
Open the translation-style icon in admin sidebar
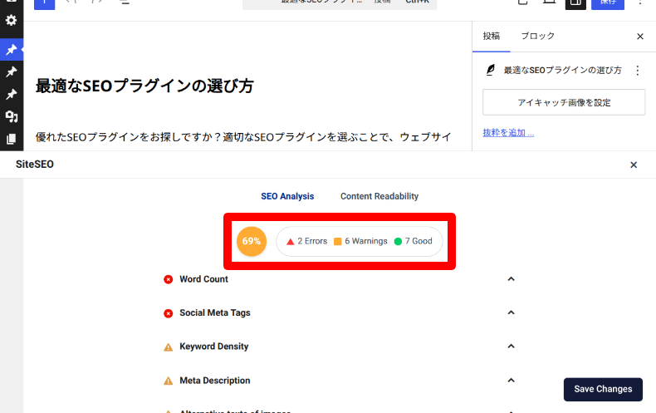coord(12,116)
